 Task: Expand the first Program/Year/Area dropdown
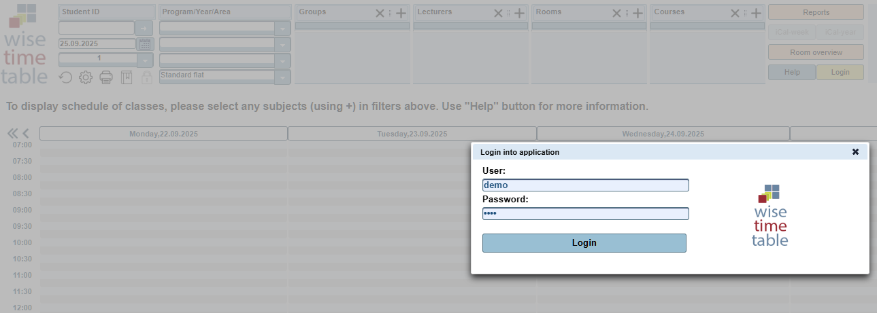282,29
